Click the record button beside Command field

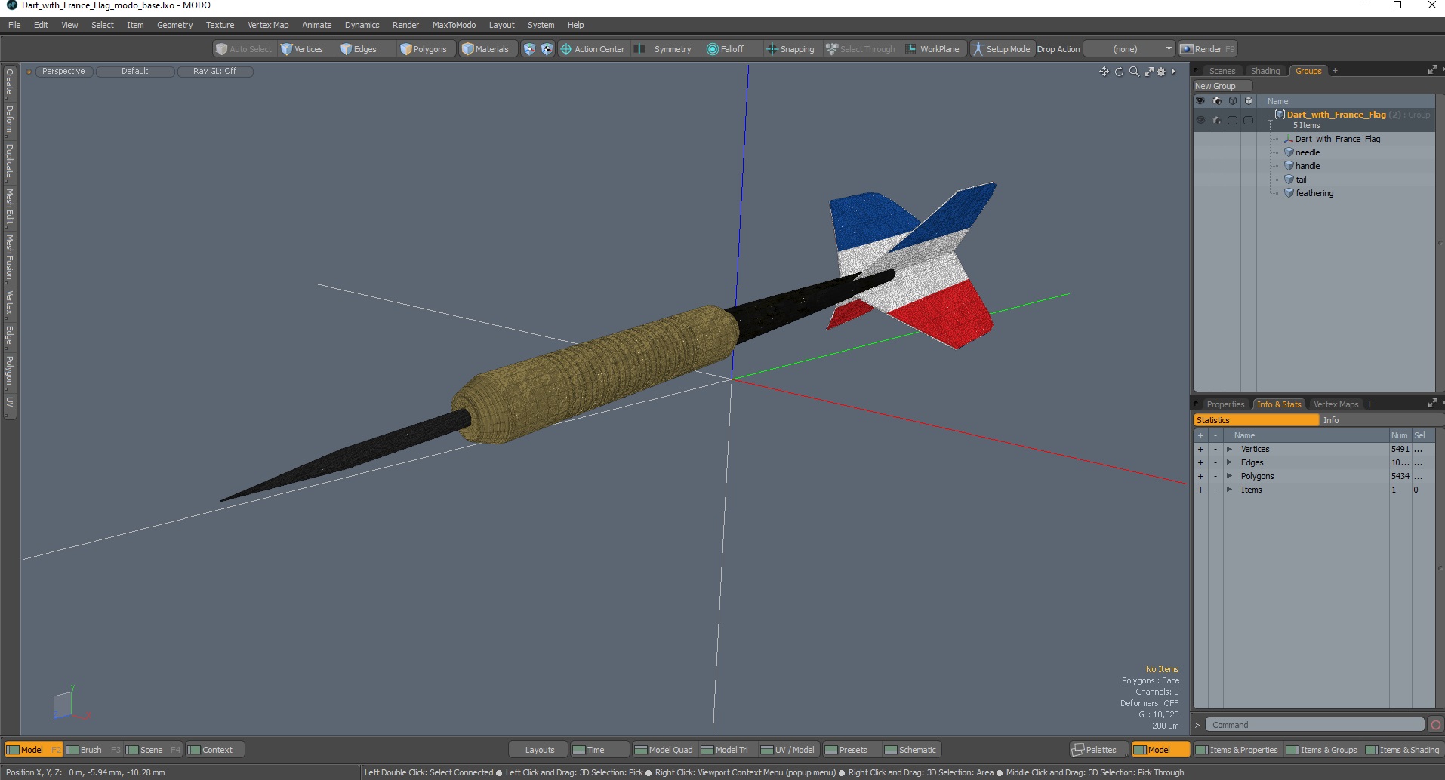coord(1435,725)
